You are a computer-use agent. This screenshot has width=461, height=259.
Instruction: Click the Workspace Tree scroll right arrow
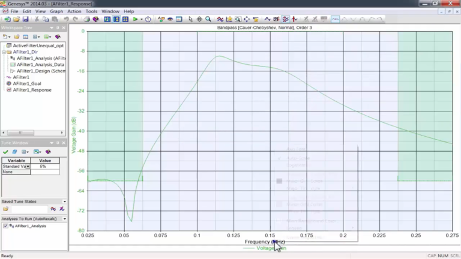coord(62,132)
